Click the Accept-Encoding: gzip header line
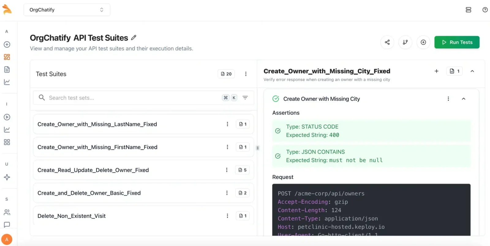 click(x=313, y=202)
